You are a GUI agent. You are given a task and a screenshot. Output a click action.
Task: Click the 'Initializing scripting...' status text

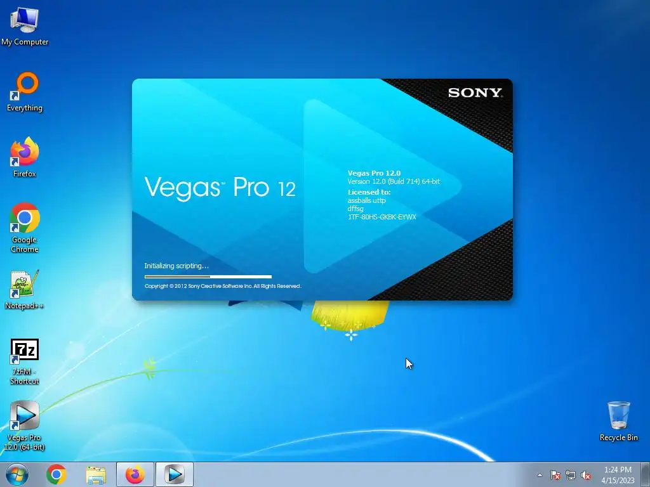tap(176, 266)
